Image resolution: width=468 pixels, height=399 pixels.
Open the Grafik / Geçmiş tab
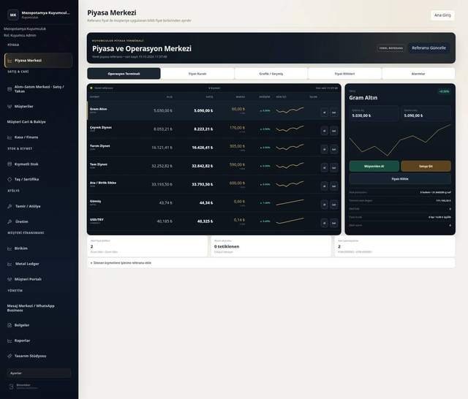(x=271, y=74)
